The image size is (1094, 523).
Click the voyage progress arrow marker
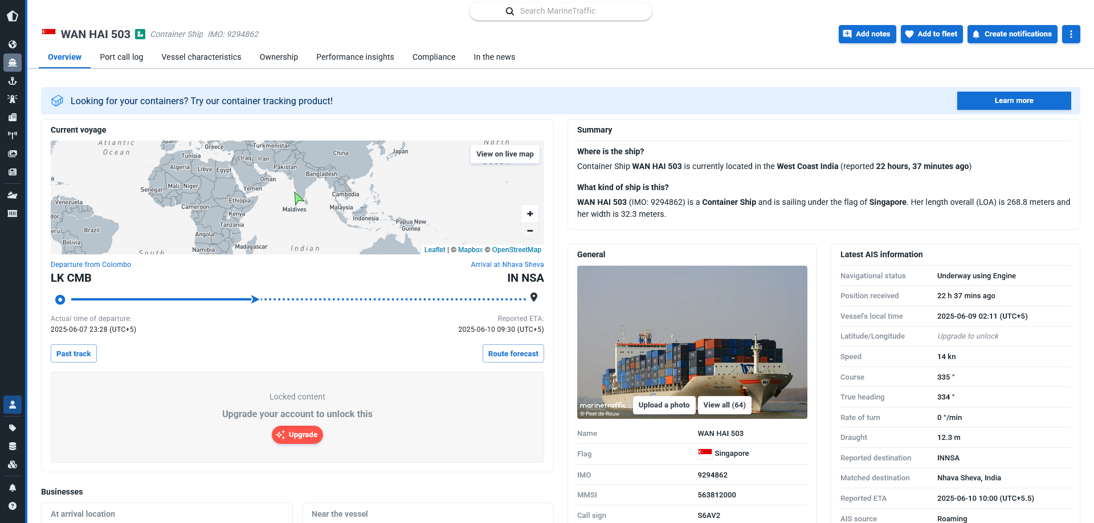255,299
